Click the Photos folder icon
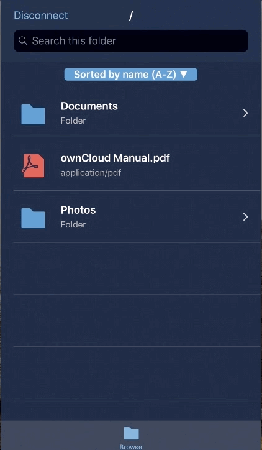262x450 pixels. pyautogui.click(x=33, y=218)
